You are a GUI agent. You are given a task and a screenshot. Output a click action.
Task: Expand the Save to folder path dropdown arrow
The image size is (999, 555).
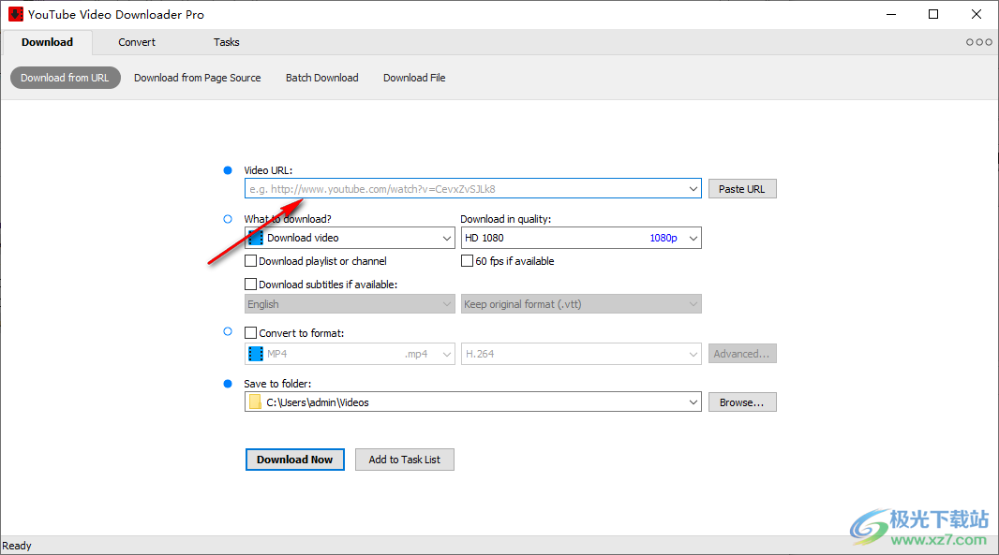point(693,402)
